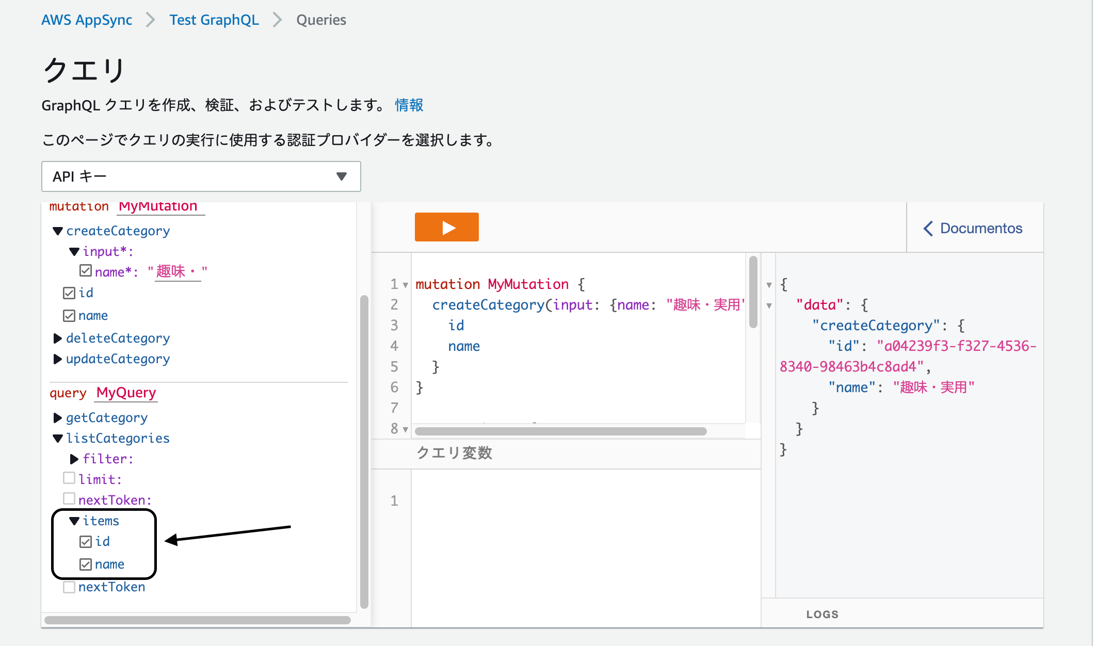Image resolution: width=1096 pixels, height=646 pixels.
Task: Collapse the input* argument node
Action: [x=74, y=252]
